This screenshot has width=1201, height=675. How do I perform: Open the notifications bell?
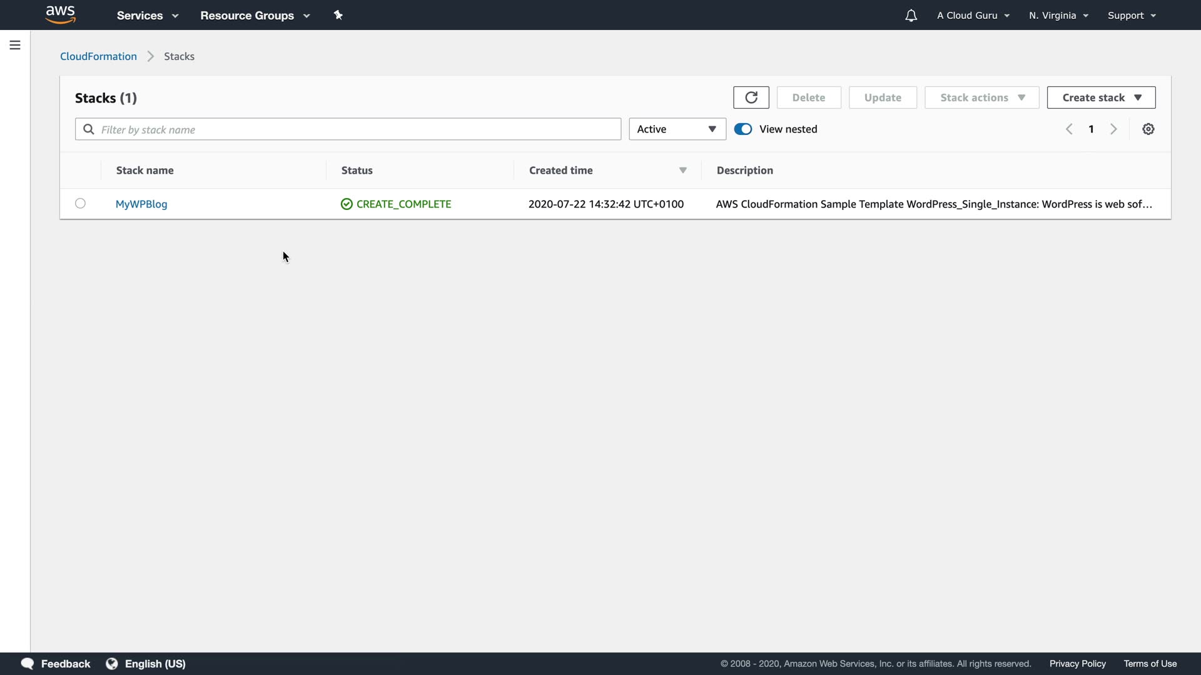(911, 16)
